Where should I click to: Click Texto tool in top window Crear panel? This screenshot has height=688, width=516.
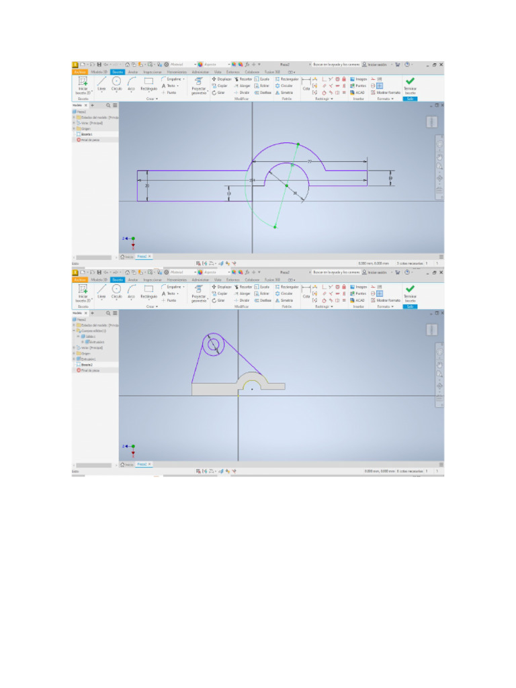coord(169,86)
